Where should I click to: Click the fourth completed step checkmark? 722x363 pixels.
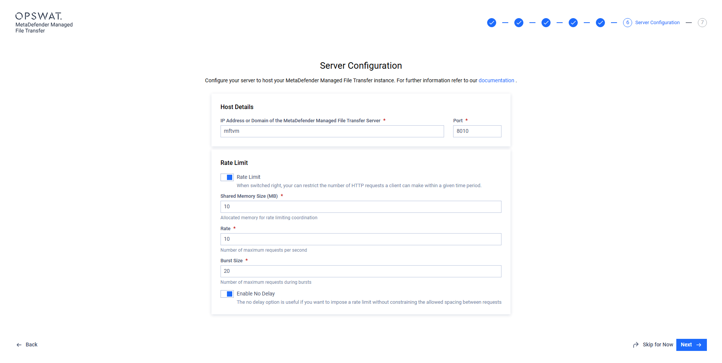point(573,23)
